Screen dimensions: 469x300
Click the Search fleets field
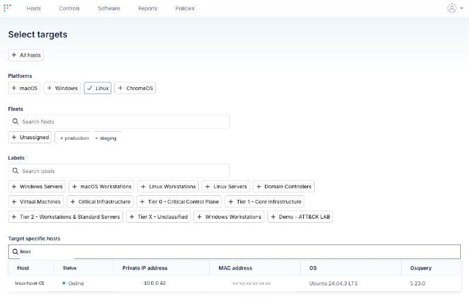[119, 122]
